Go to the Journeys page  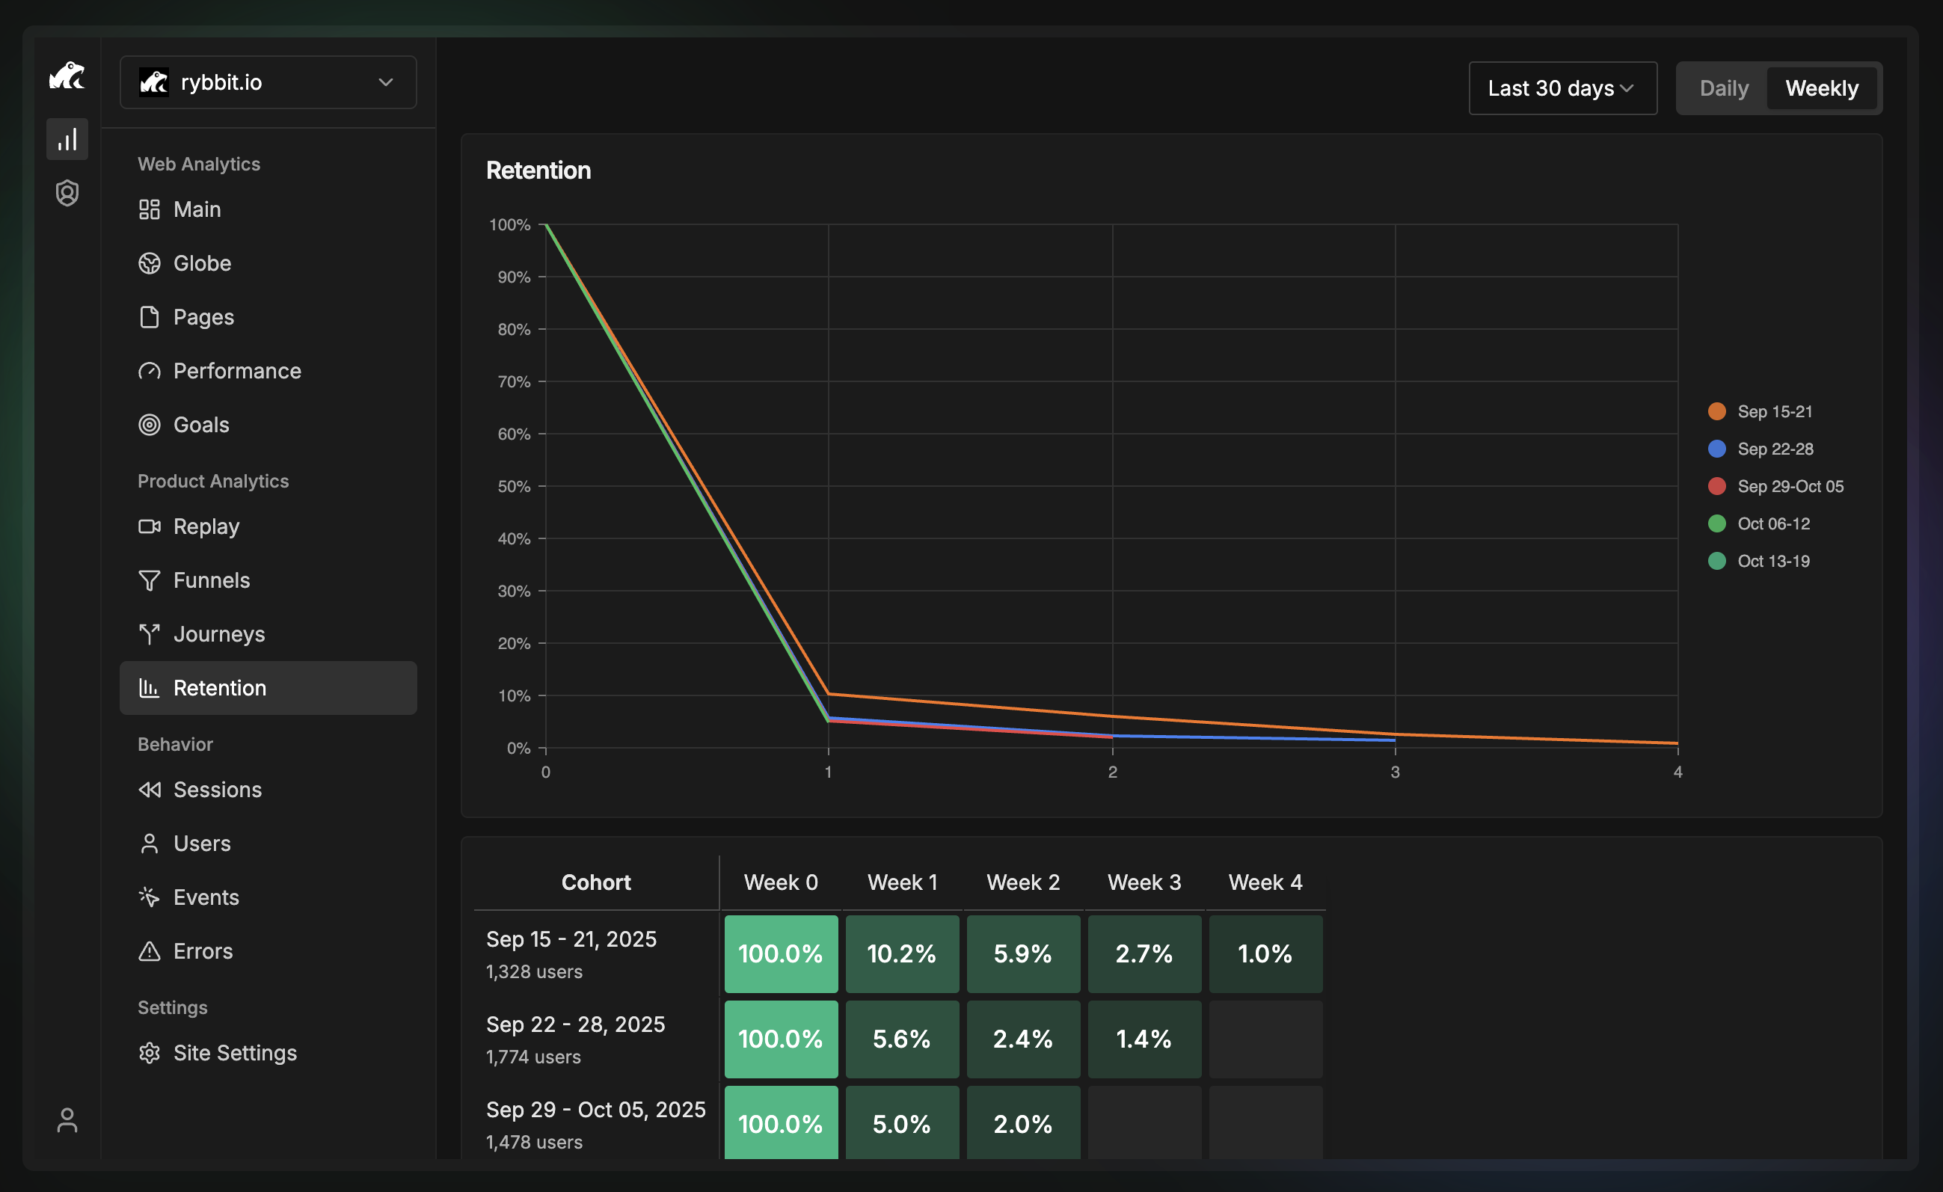click(218, 635)
